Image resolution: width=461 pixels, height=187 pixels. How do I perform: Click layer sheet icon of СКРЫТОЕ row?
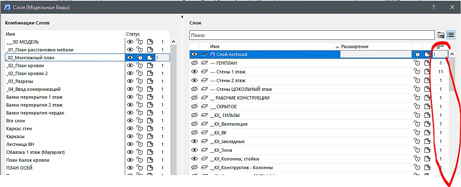(204, 107)
